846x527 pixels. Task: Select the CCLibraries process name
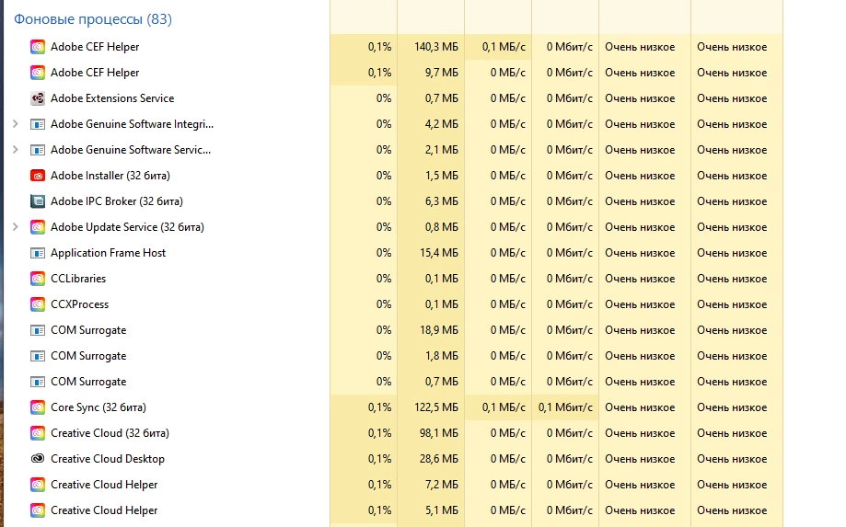(78, 279)
